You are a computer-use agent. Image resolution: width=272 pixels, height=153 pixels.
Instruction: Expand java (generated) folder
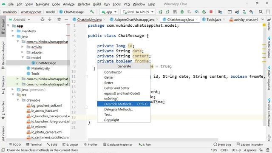(x=13, y=89)
